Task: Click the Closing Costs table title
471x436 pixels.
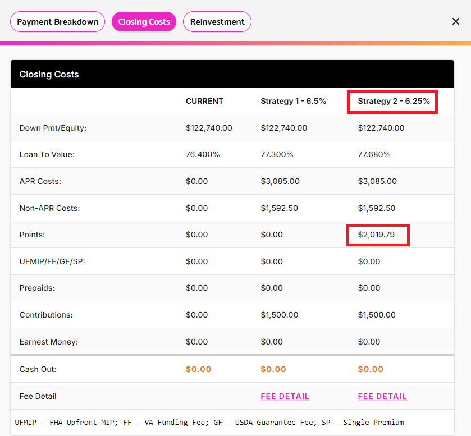Action: pos(49,74)
